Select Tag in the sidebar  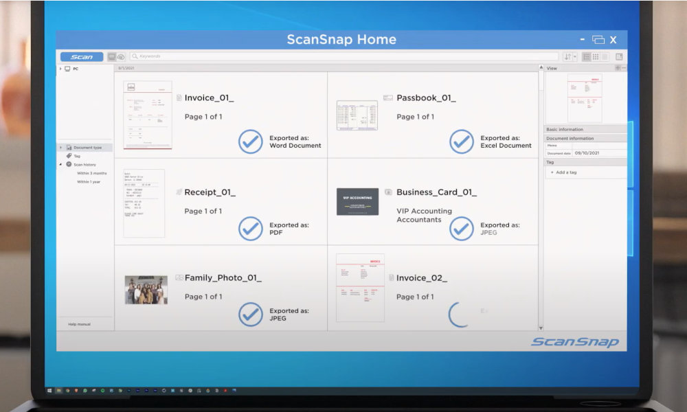coord(74,156)
